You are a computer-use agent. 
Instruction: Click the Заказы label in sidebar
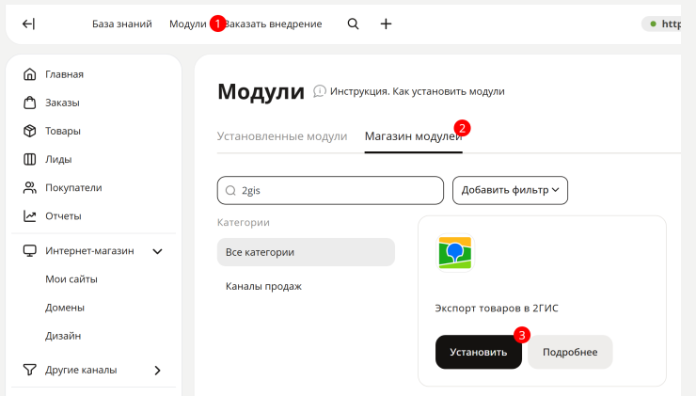62,103
